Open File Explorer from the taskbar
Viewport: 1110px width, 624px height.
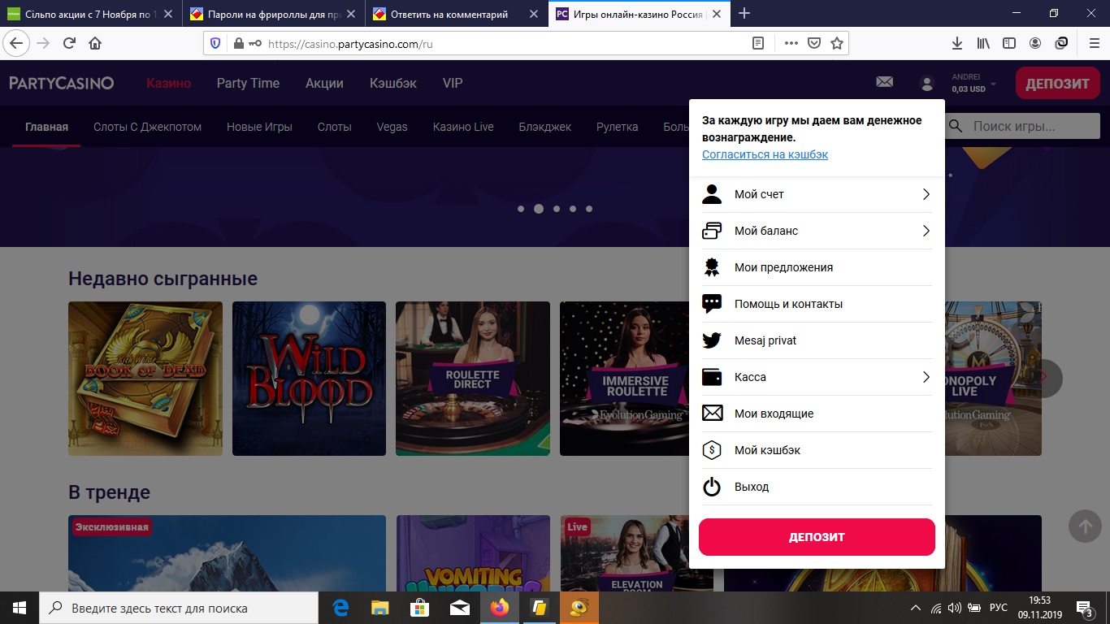[380, 608]
